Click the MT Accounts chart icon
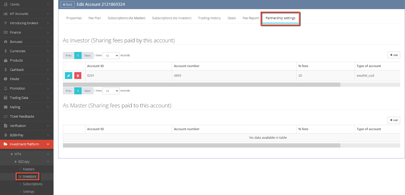Screen dimensions: 405x195 click(x=6, y=14)
